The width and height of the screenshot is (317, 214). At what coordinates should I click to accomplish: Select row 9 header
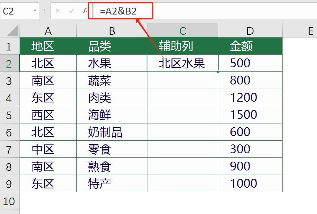point(10,183)
